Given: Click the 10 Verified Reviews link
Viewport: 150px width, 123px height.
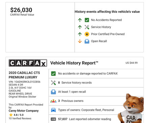Looking at the screenshot, I should (20, 118).
